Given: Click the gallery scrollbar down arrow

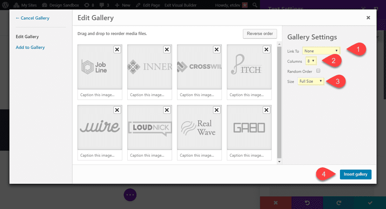Looking at the screenshot, I should (279, 162).
